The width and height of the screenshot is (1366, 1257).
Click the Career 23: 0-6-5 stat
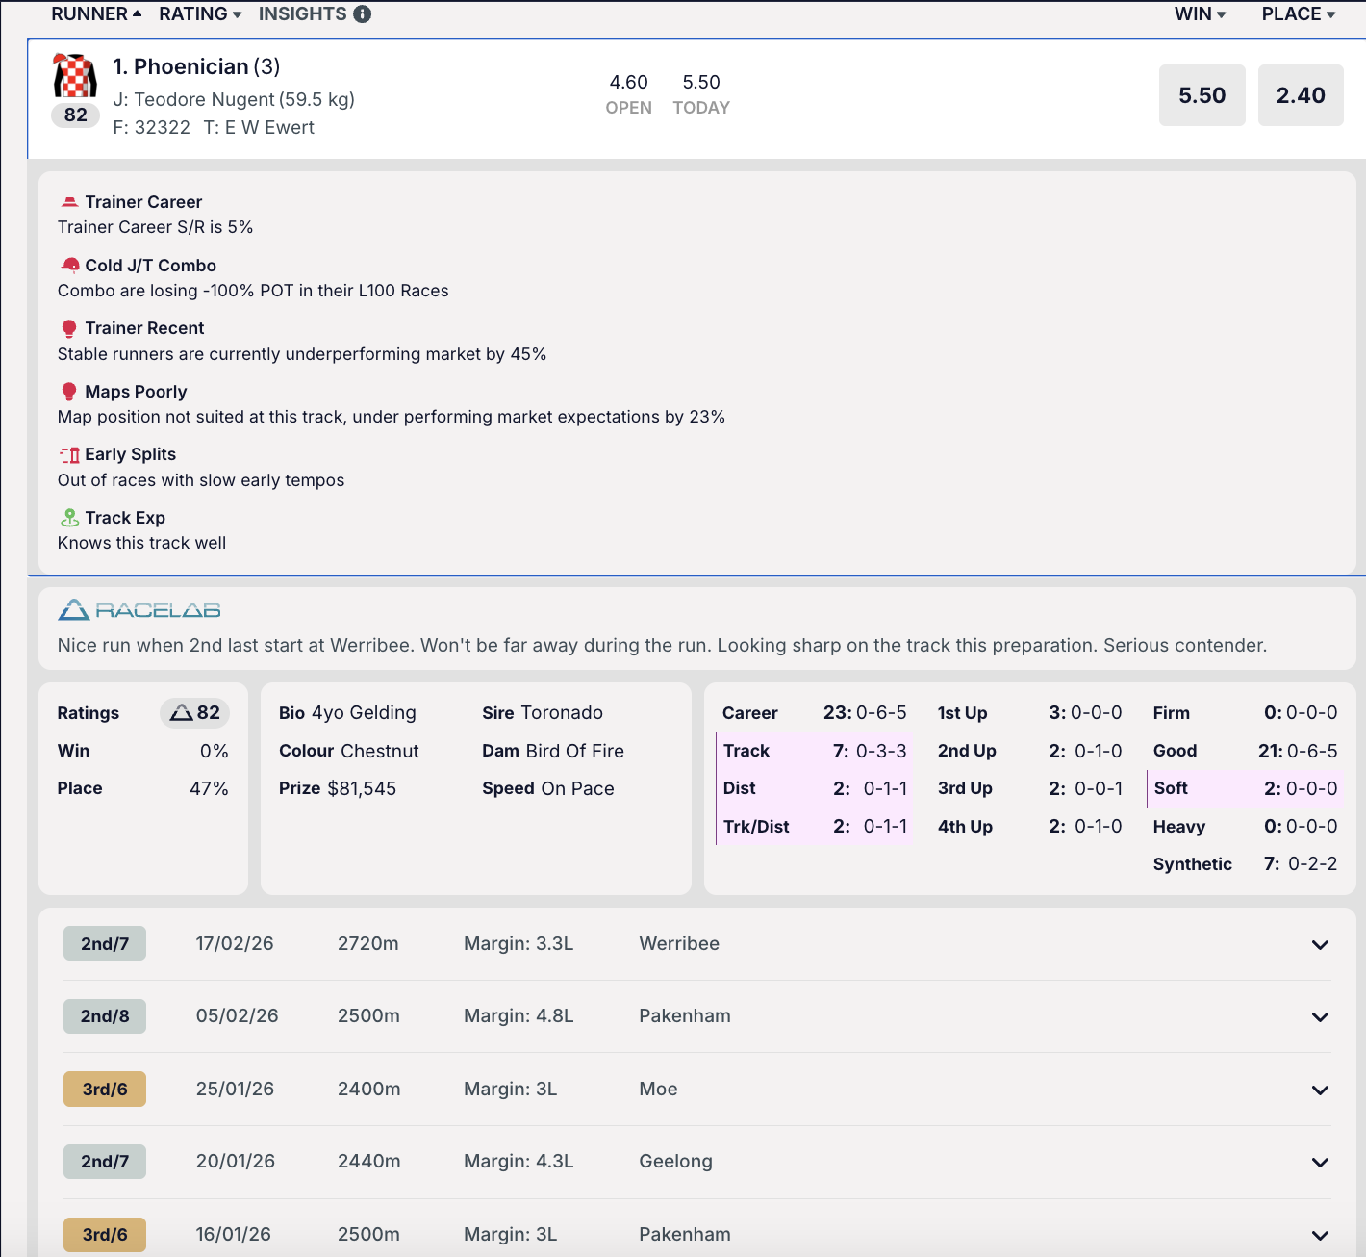(x=814, y=713)
